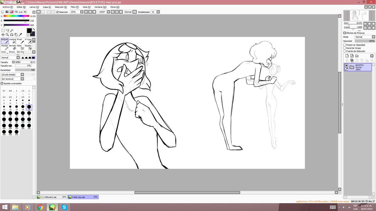
Task: Open the Lienzo menu
Action: tap(34, 7)
